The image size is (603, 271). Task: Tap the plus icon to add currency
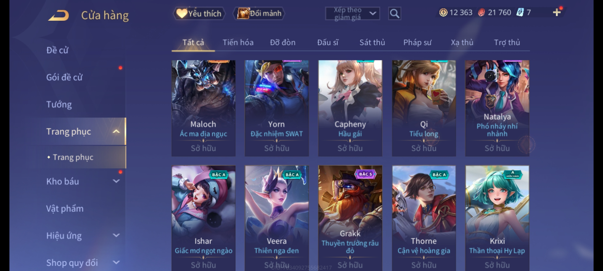(557, 12)
